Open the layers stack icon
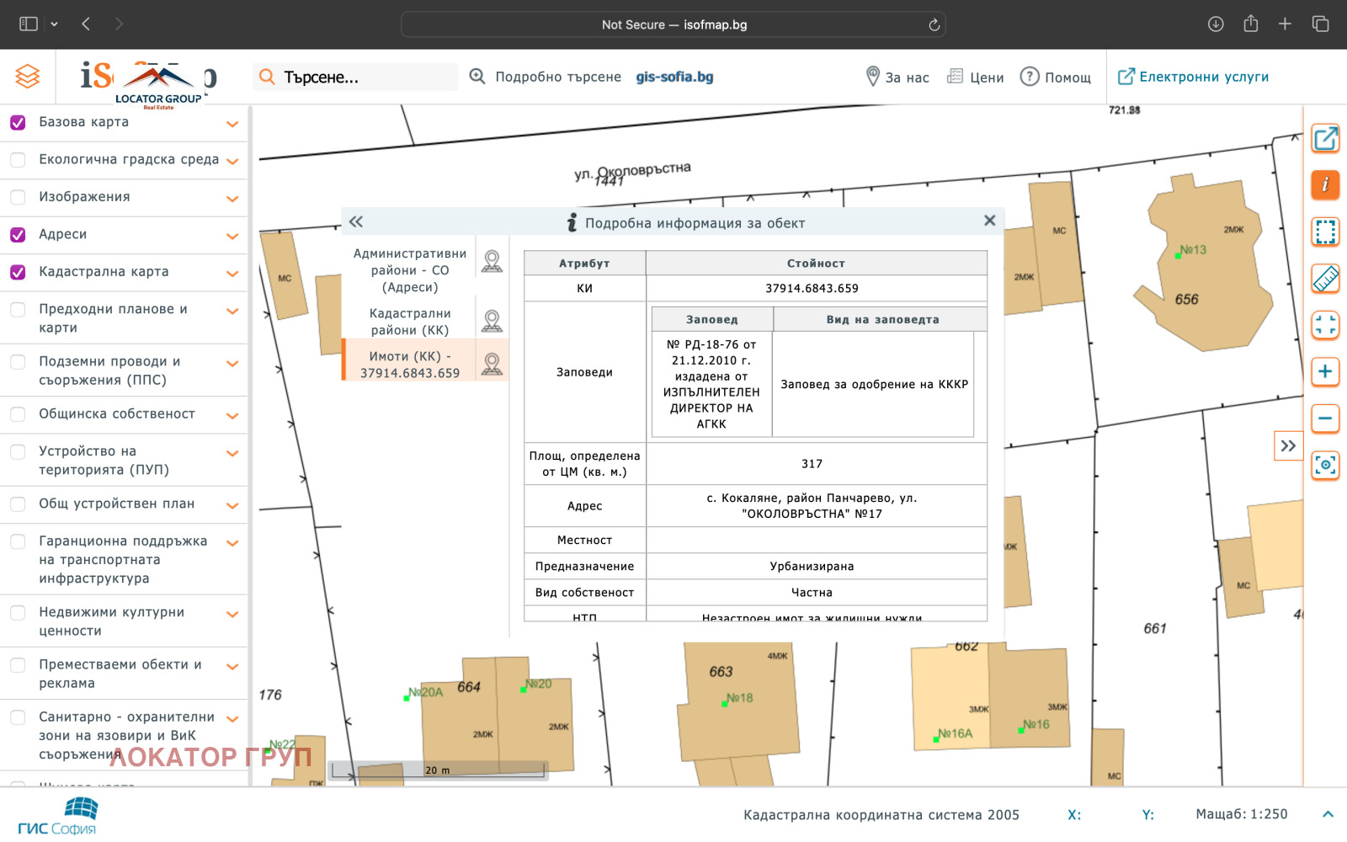 tap(28, 77)
